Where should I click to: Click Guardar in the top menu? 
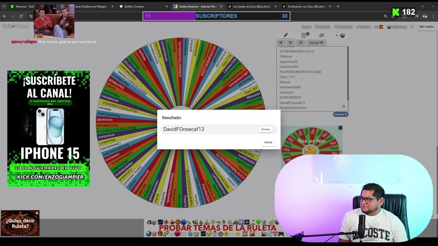coord(322,27)
